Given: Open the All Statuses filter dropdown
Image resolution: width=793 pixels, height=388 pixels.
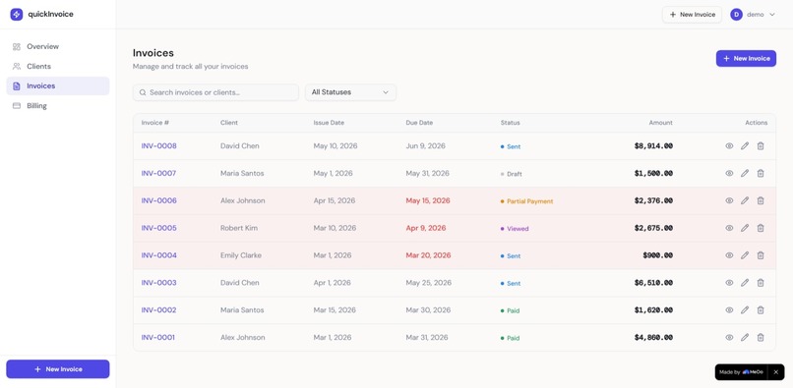Looking at the screenshot, I should 350,92.
